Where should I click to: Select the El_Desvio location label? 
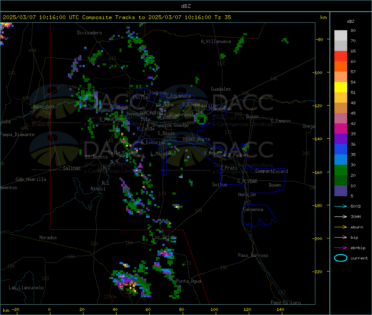(96, 157)
